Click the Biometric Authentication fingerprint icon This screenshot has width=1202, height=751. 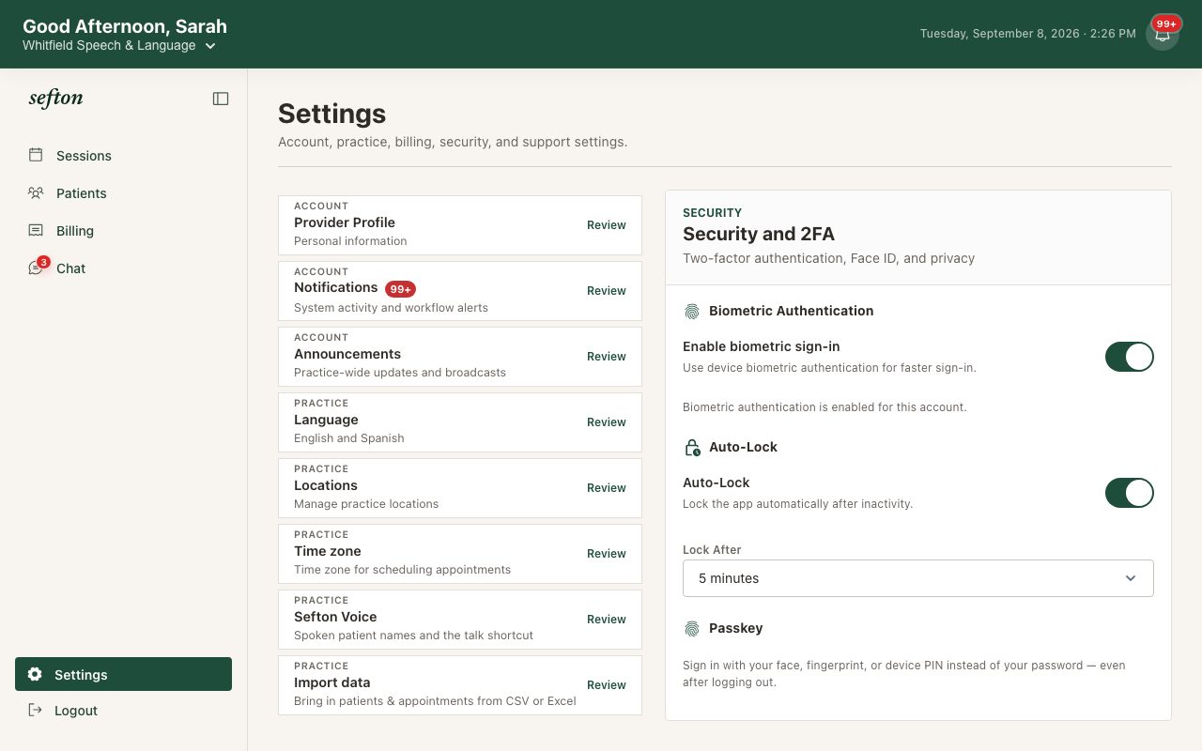coord(692,311)
